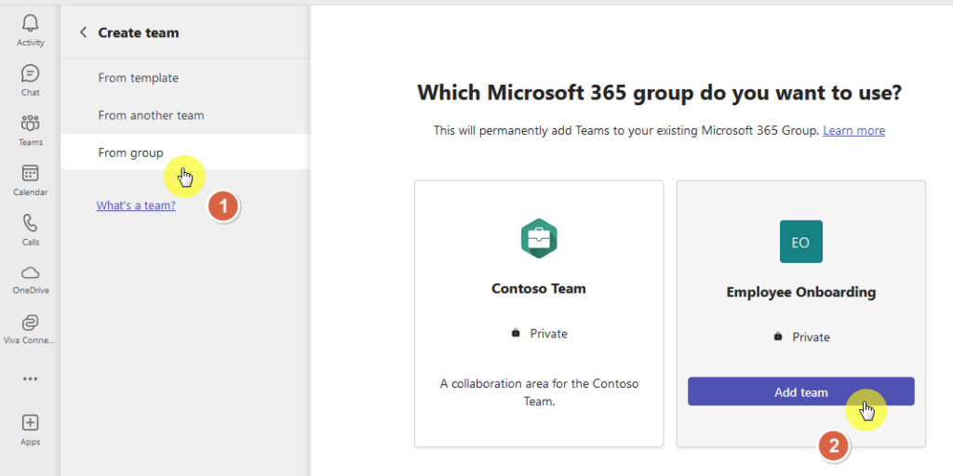
Task: Open the What's a team? link
Action: point(136,205)
